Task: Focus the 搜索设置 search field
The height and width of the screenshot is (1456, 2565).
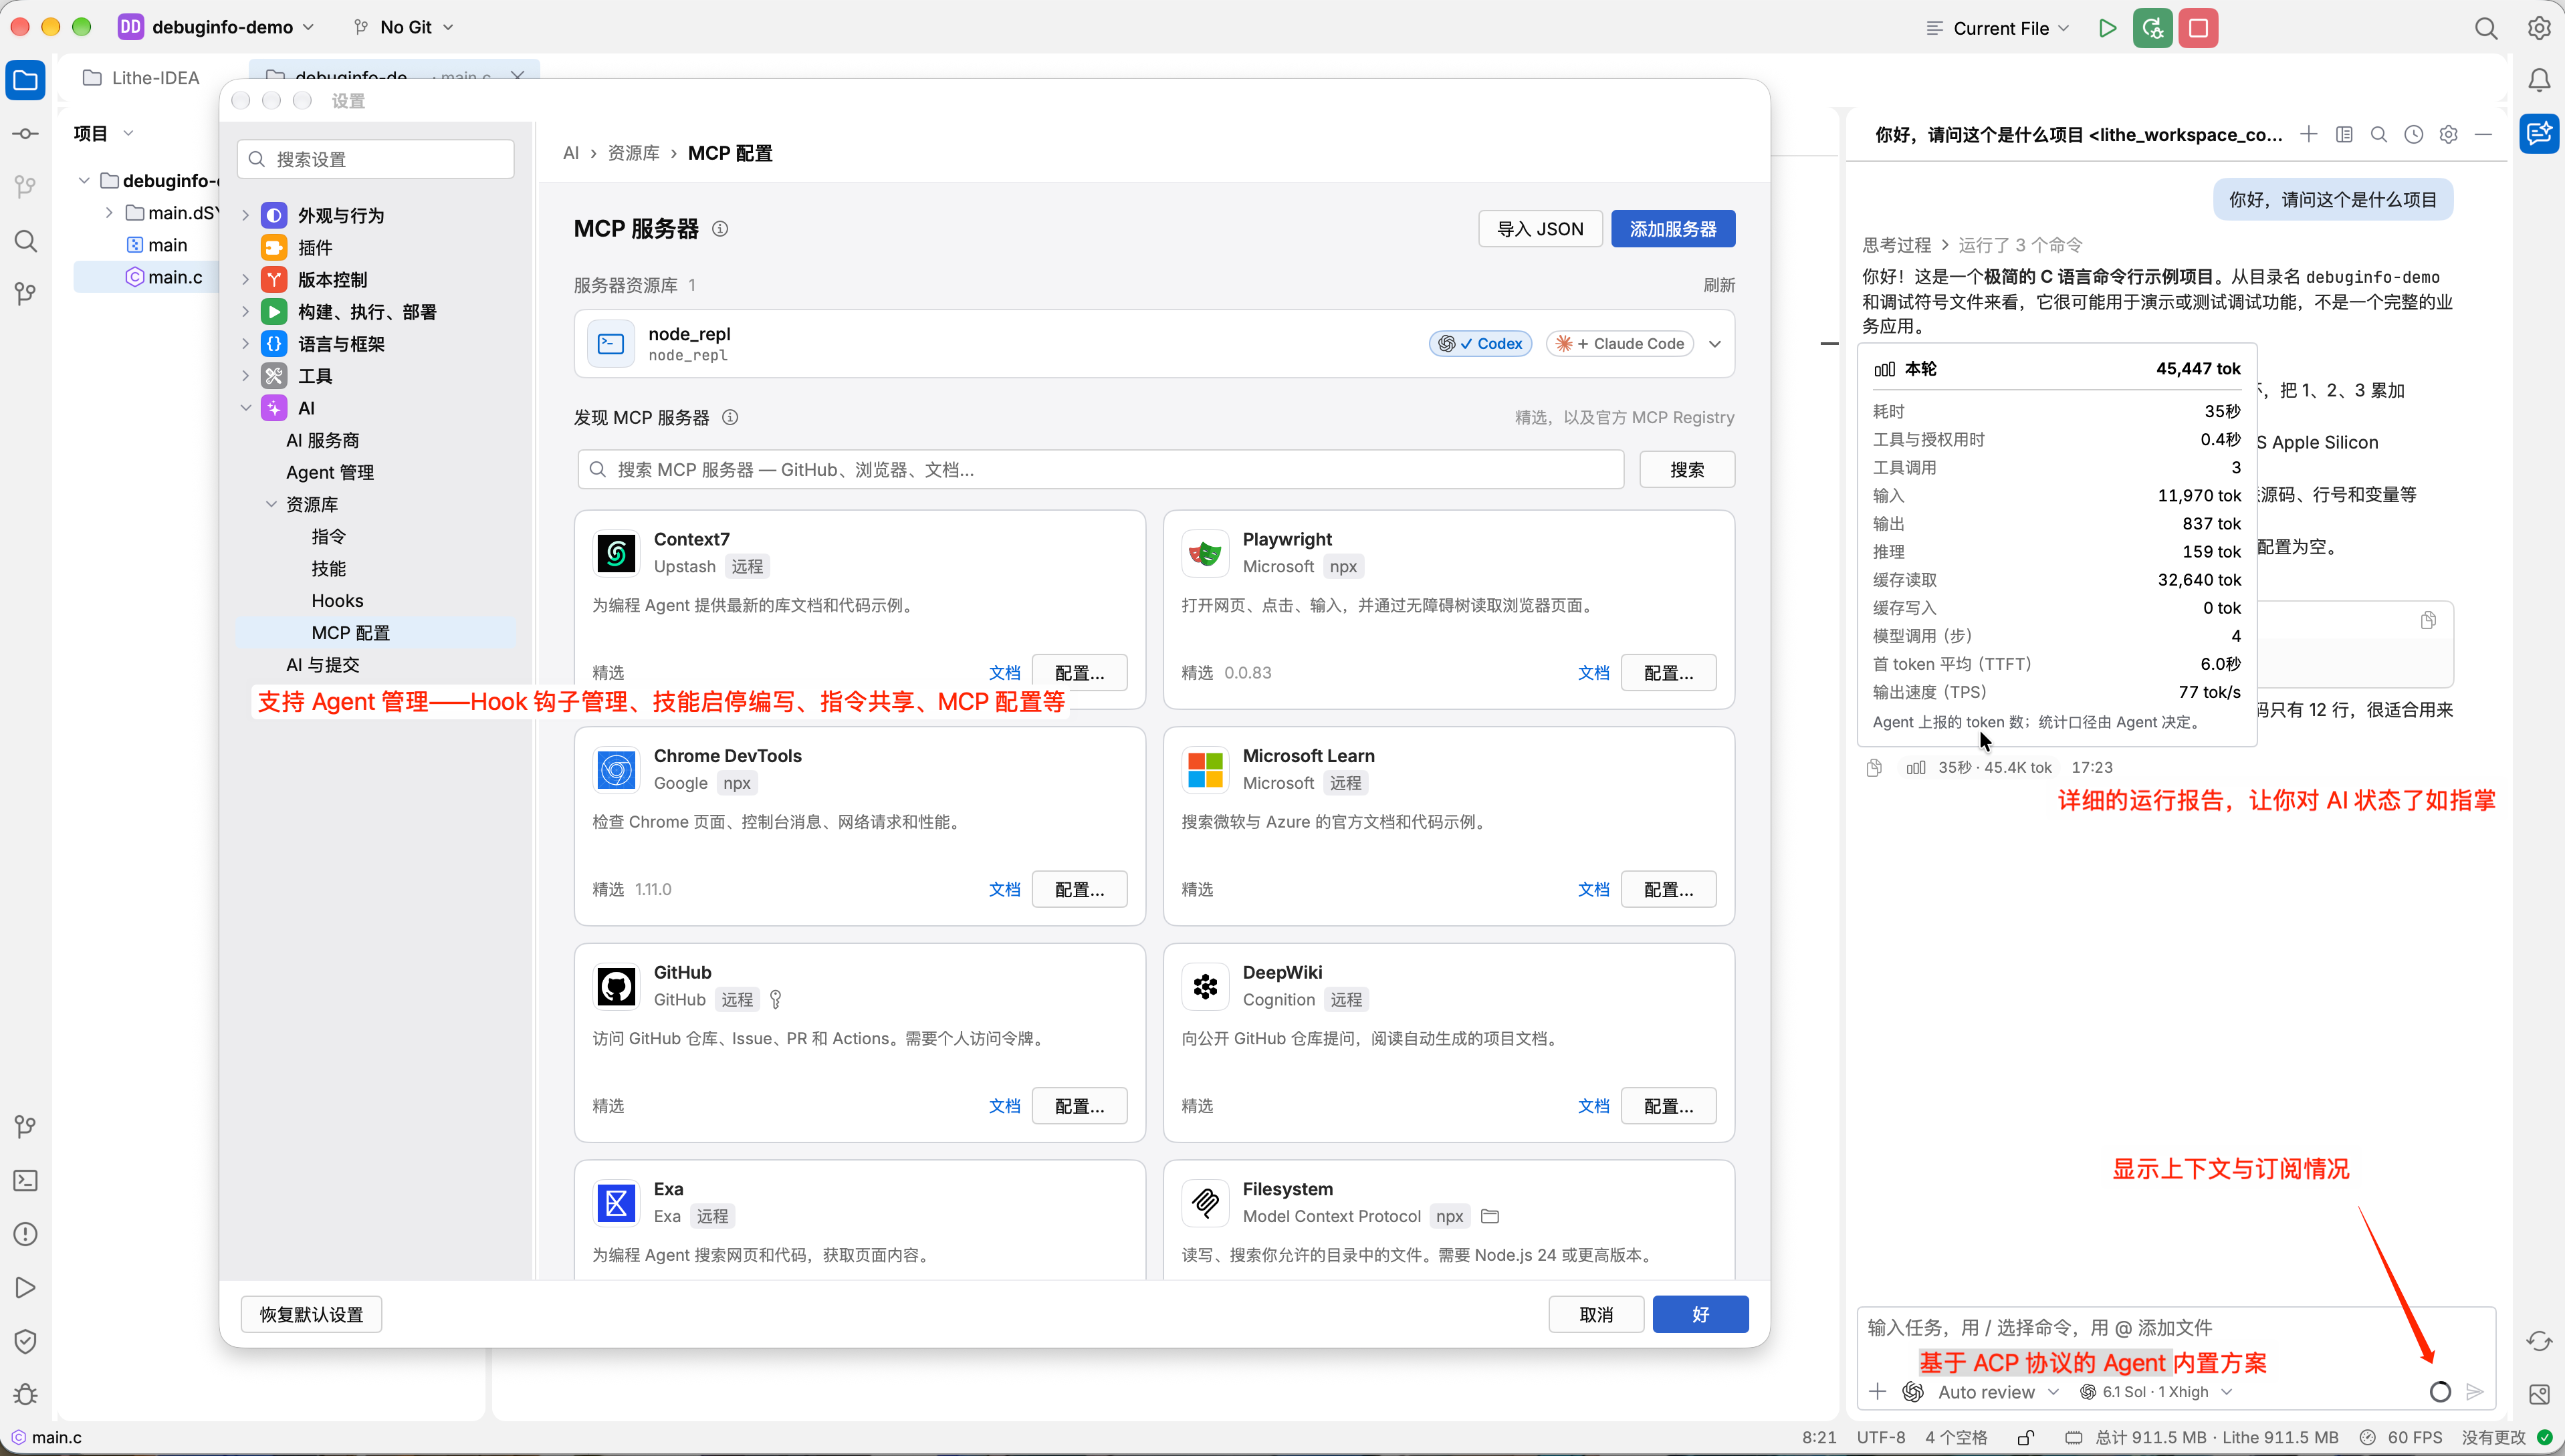Action: coord(375,159)
